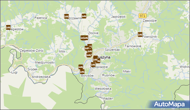Click the hotel icon right of Szczawnik label
The width and height of the screenshot is (190, 110).
click(84, 16)
